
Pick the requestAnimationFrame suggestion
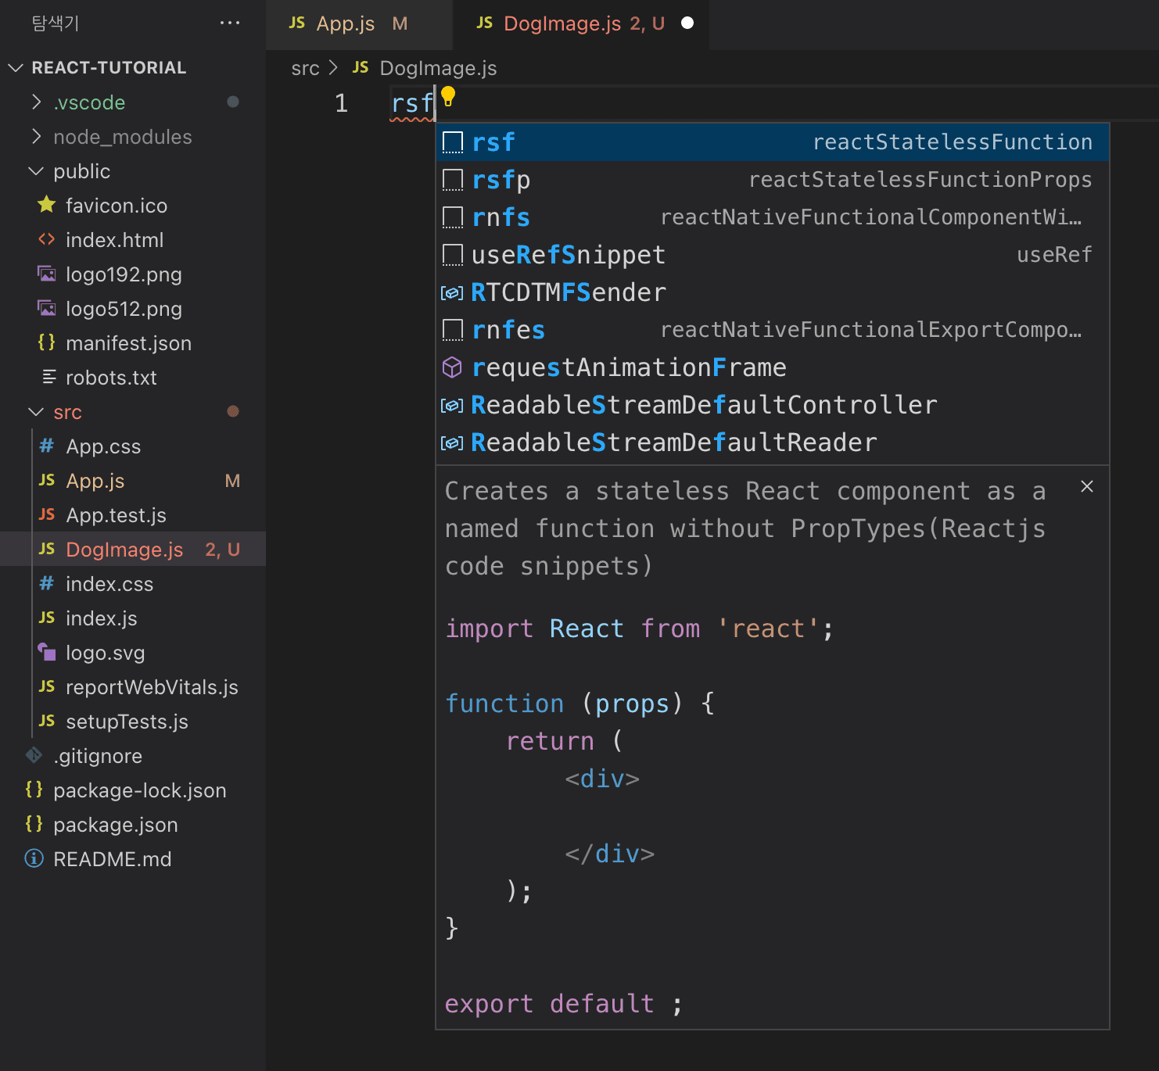(772, 367)
